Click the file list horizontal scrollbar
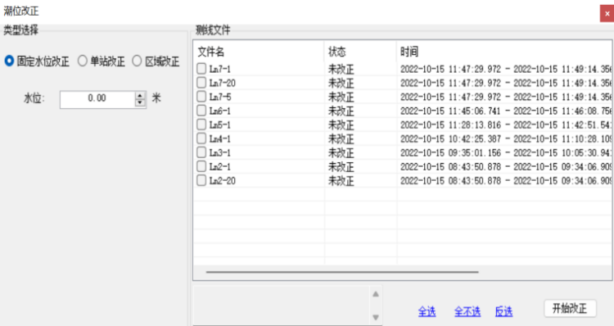 pyautogui.click(x=342, y=272)
